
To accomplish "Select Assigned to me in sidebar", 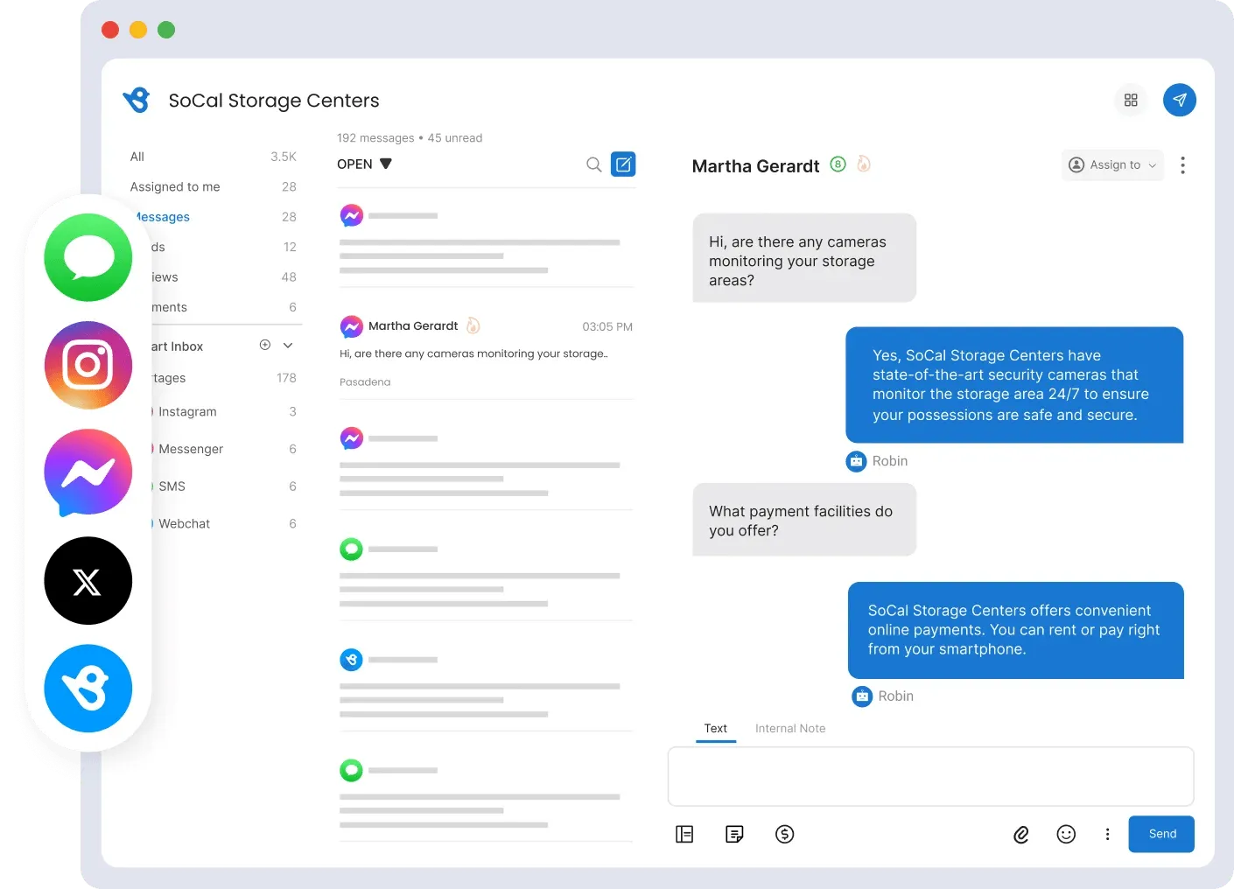I will [214, 186].
